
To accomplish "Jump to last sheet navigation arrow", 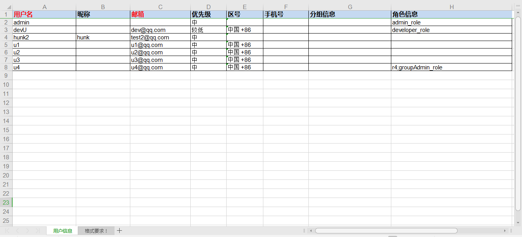I will pyautogui.click(x=38, y=231).
